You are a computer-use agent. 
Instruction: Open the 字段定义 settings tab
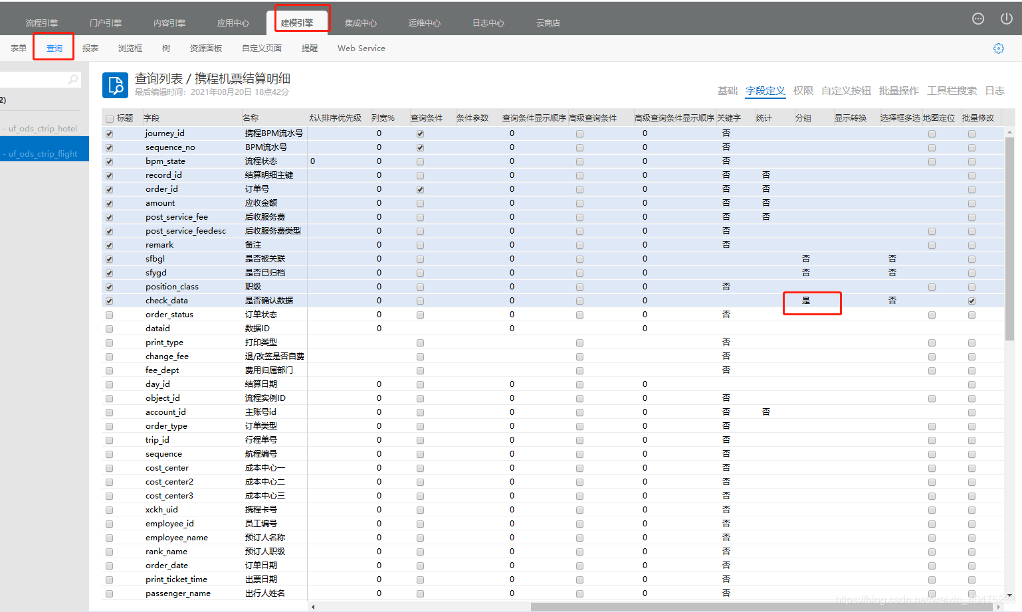click(x=766, y=91)
